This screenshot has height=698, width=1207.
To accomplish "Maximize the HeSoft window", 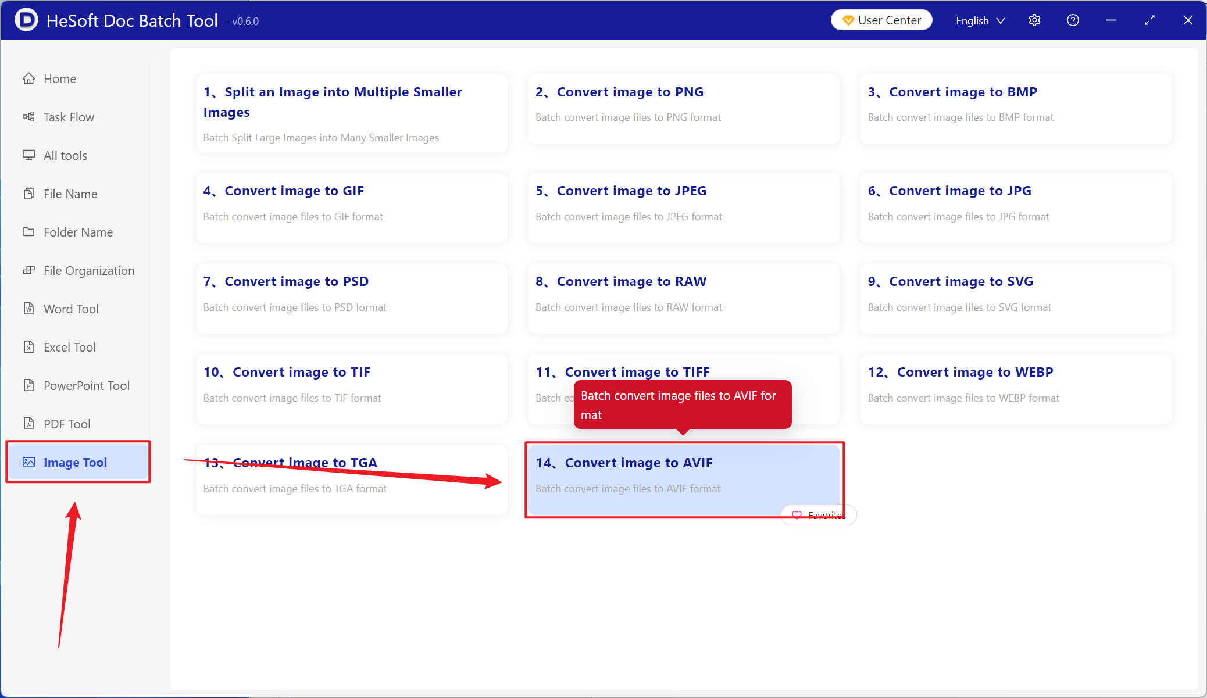I will click(x=1149, y=20).
